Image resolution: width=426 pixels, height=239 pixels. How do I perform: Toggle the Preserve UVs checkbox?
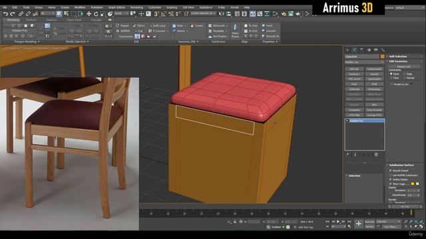tap(391, 84)
